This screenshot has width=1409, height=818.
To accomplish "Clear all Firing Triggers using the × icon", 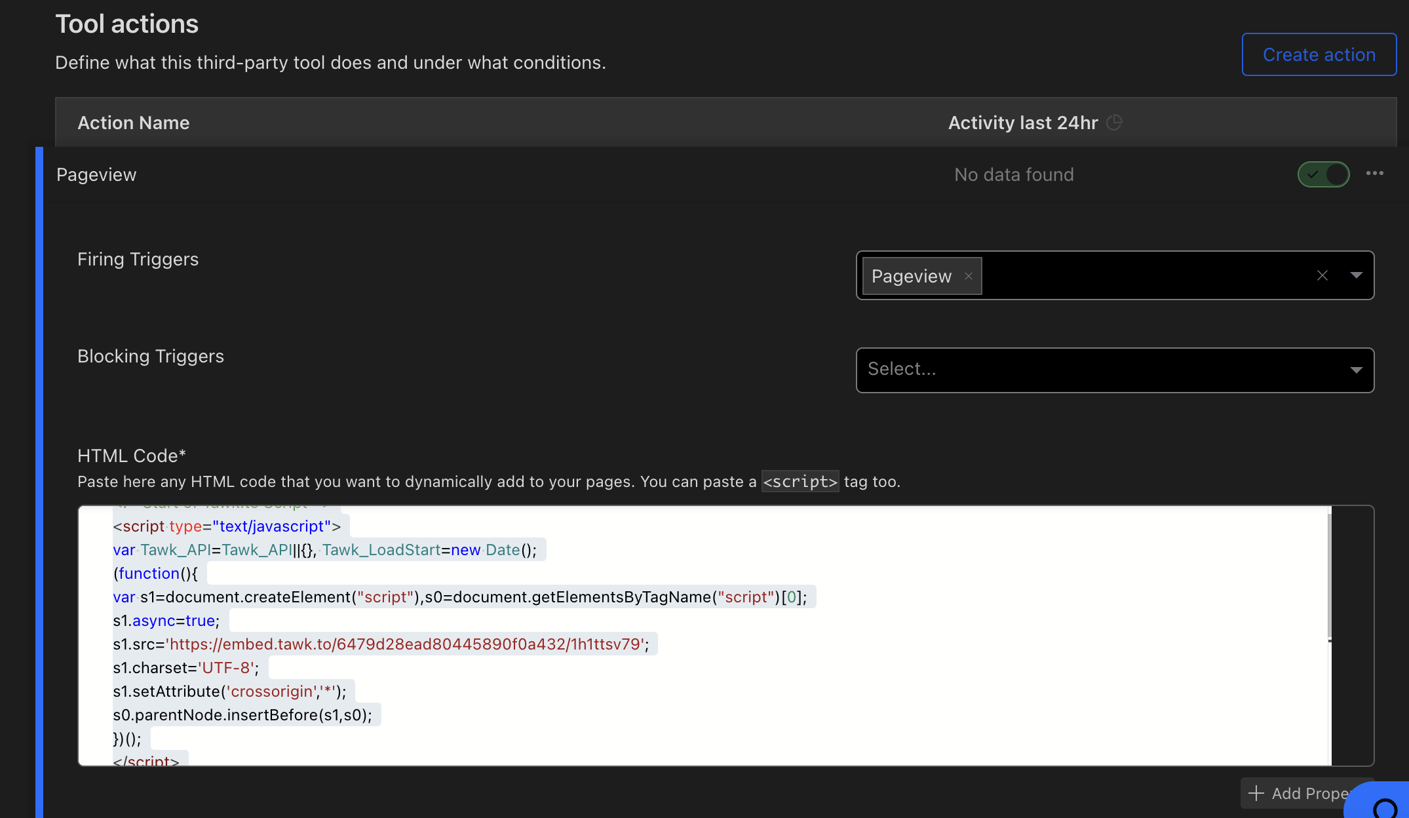I will pyautogui.click(x=1322, y=275).
